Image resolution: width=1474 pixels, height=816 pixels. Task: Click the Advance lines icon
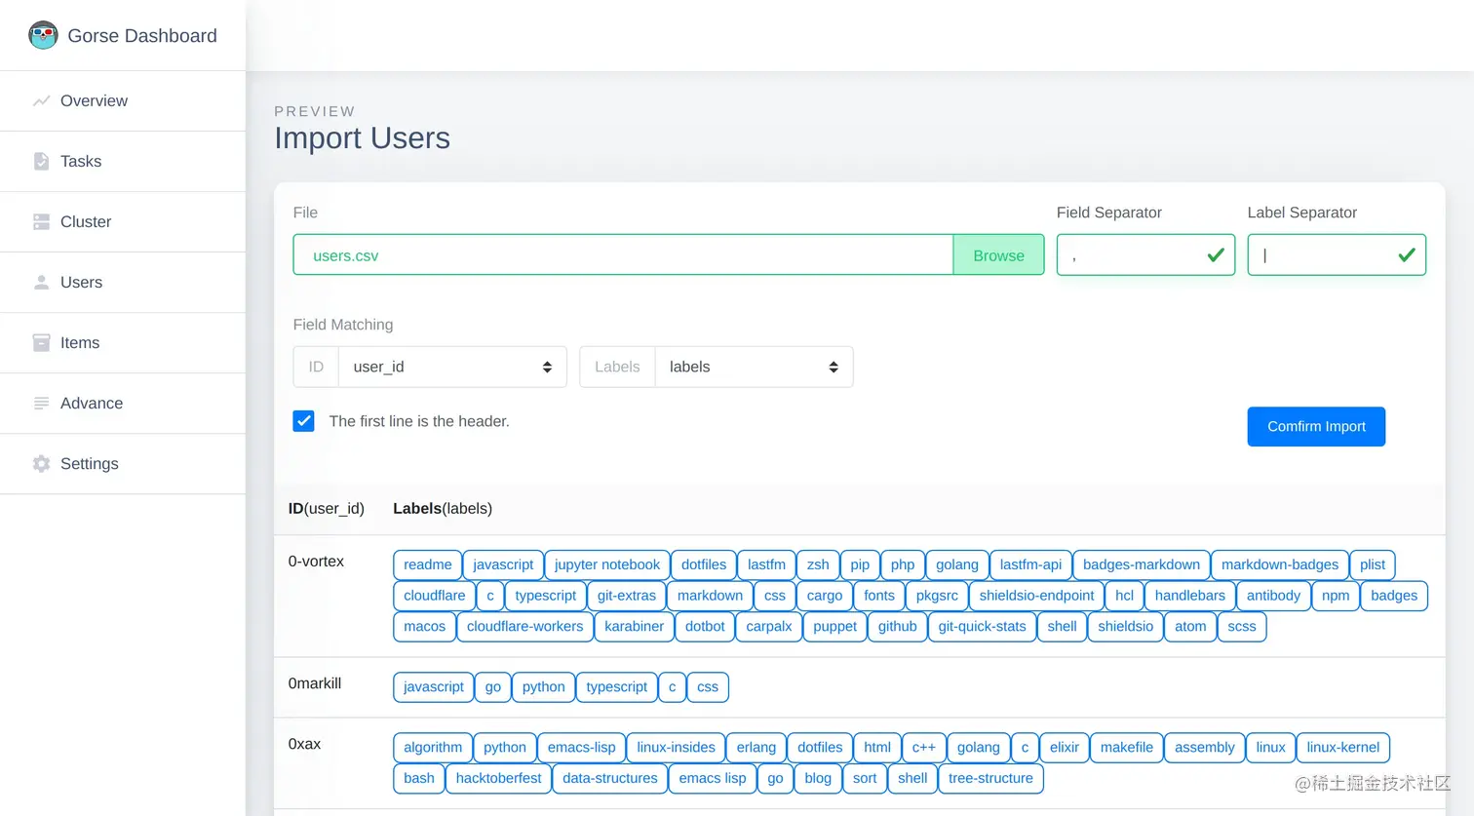coord(41,403)
